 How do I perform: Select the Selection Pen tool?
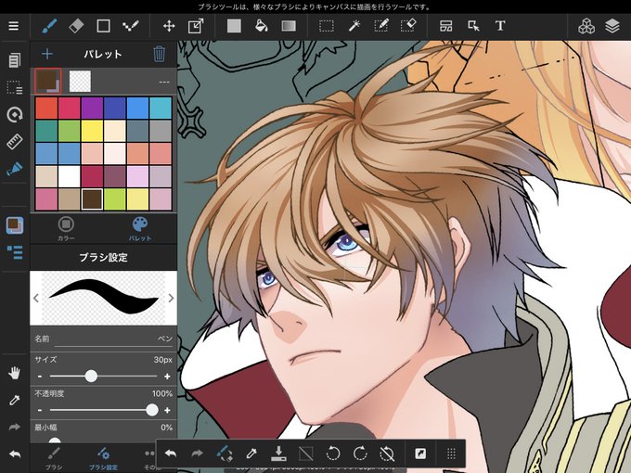pos(381,27)
